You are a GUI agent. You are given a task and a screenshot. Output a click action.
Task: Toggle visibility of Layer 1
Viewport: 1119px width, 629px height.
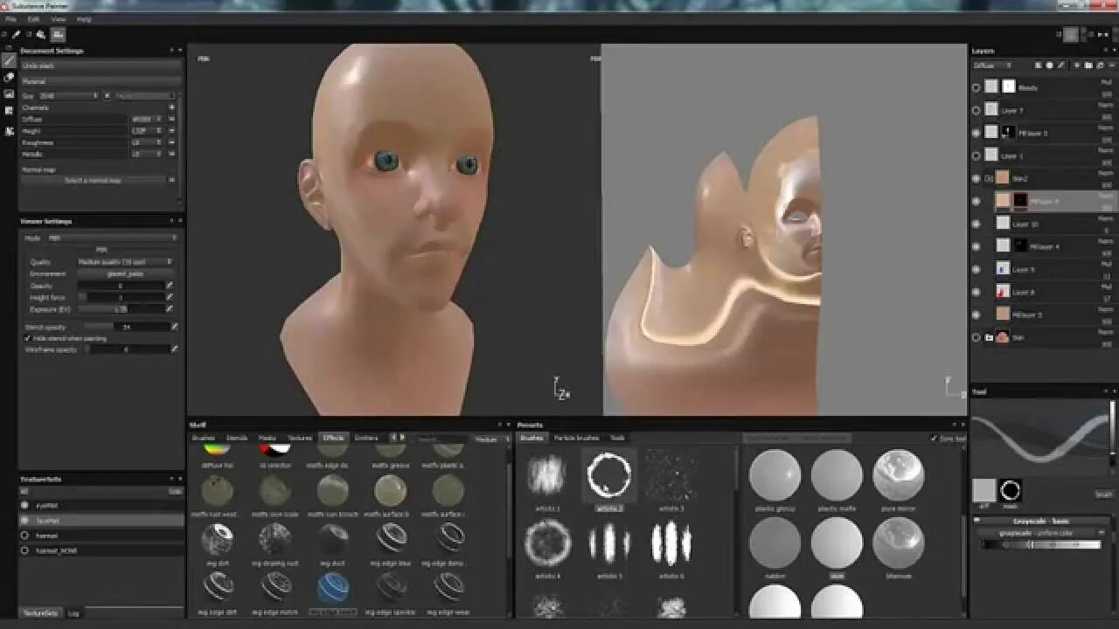point(977,156)
